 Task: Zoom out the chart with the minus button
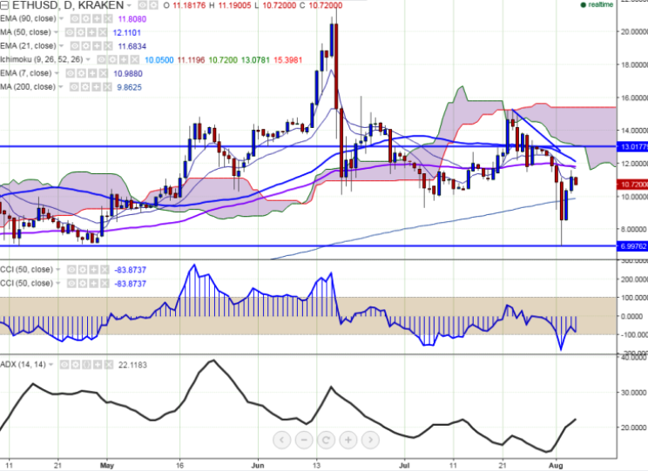pos(304,440)
